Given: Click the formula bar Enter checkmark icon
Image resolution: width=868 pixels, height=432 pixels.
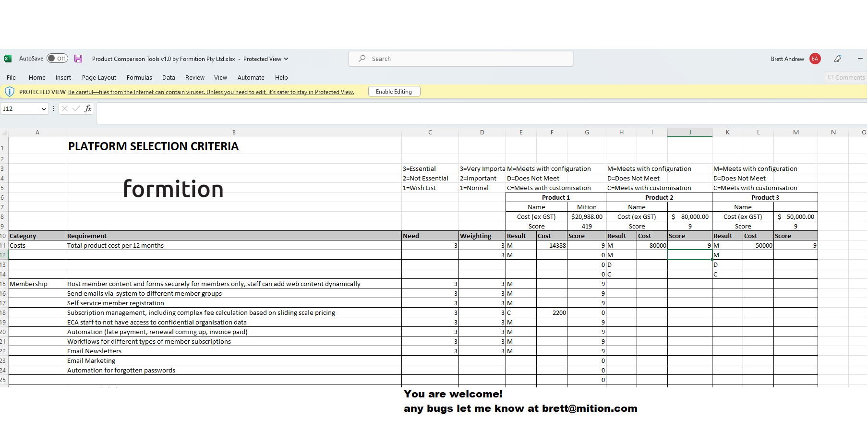Looking at the screenshot, I should tap(76, 108).
